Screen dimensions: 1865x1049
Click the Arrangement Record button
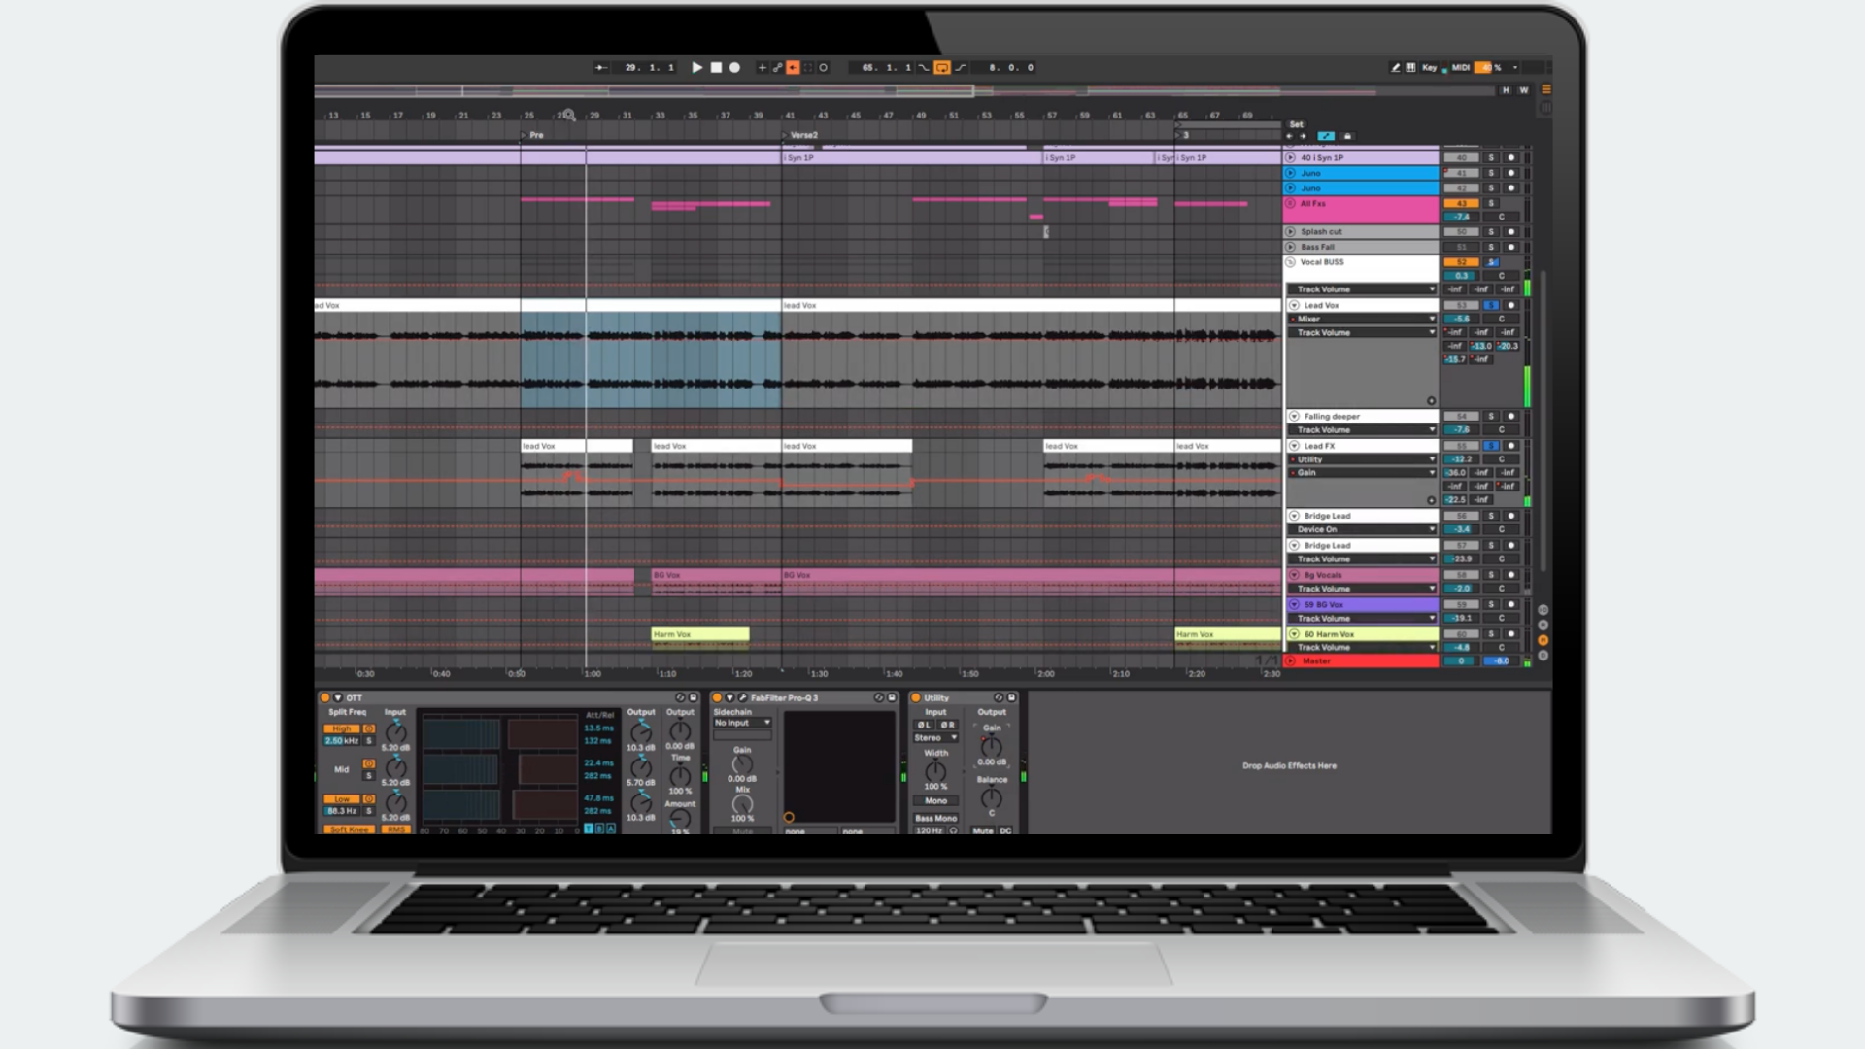click(x=734, y=68)
